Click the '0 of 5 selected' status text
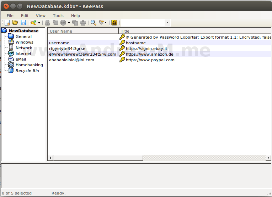Screen dimensions: 272x197 coord(17,193)
